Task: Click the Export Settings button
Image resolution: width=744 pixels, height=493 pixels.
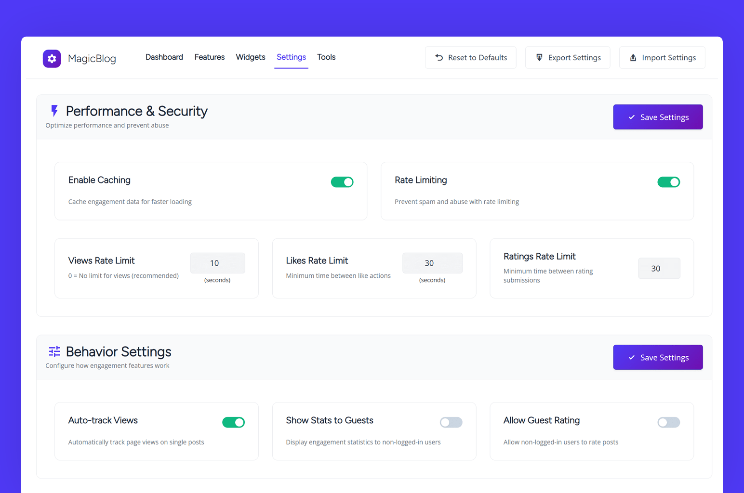Action: click(x=568, y=58)
